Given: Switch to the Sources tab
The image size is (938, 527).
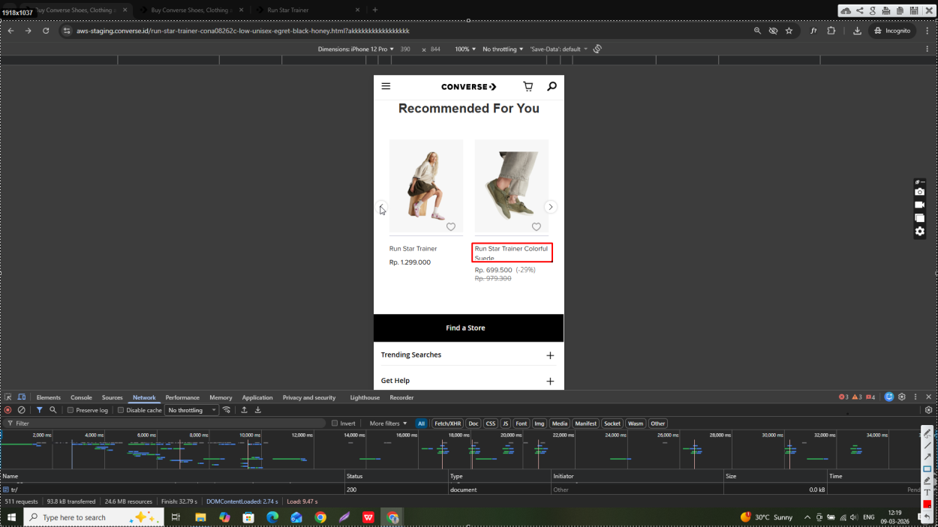Looking at the screenshot, I should coord(112,397).
